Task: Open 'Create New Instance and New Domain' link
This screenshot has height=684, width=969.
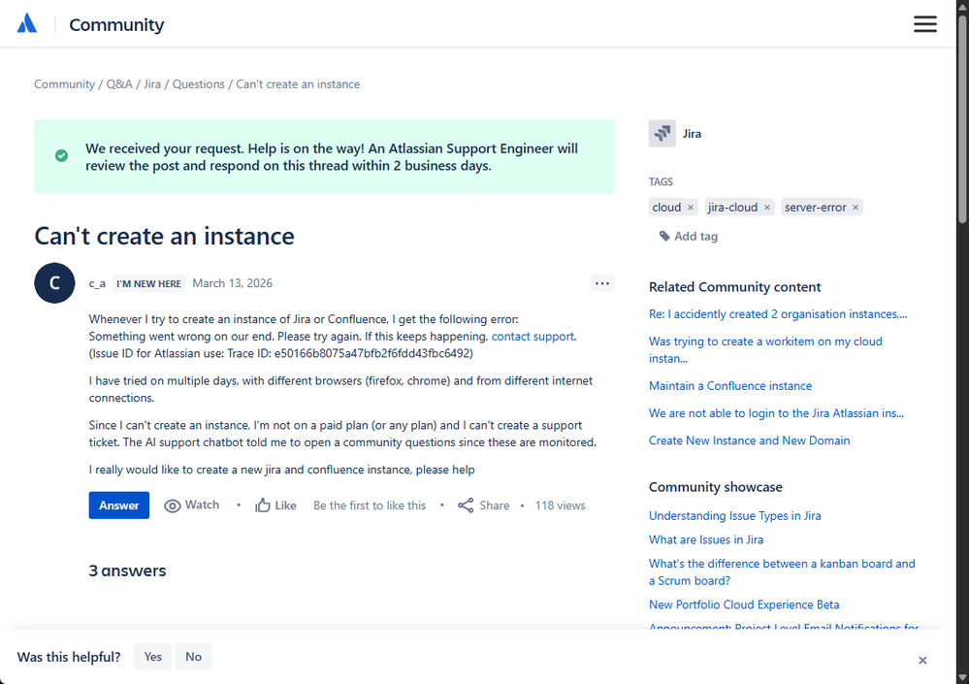Action: pos(749,440)
